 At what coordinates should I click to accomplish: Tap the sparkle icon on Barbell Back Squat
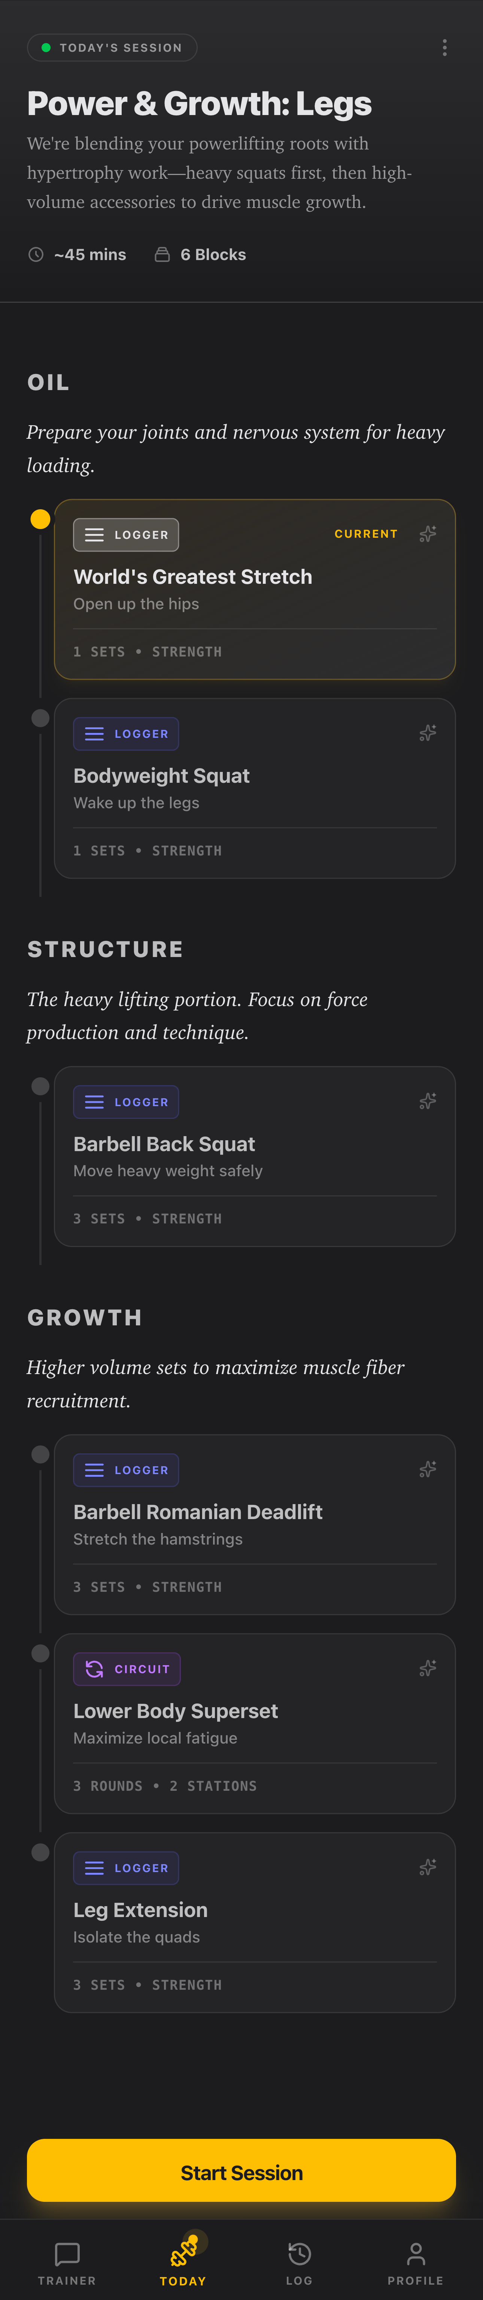pos(427,1101)
